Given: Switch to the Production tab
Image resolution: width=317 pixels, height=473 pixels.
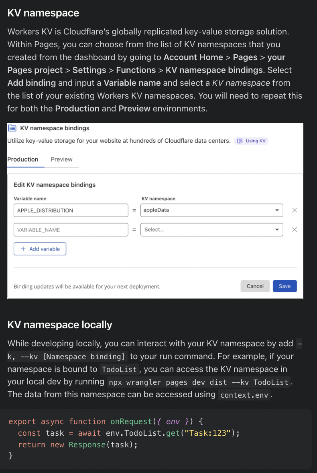Looking at the screenshot, I should click(23, 159).
